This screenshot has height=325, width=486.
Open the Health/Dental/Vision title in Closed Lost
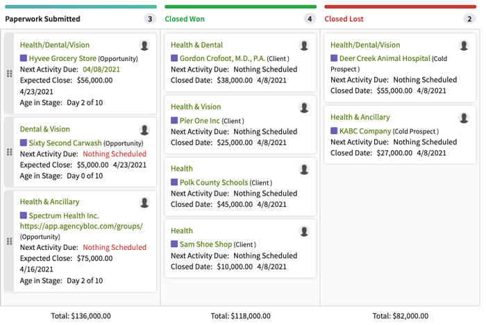[365, 45]
